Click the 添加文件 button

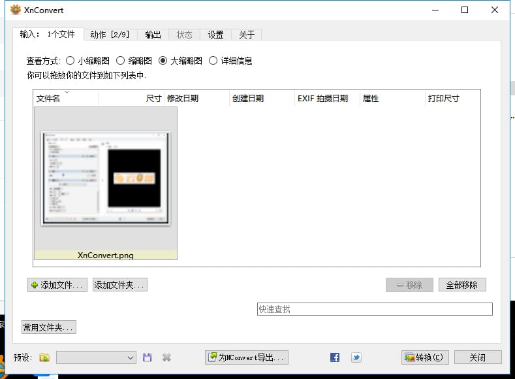(x=57, y=285)
